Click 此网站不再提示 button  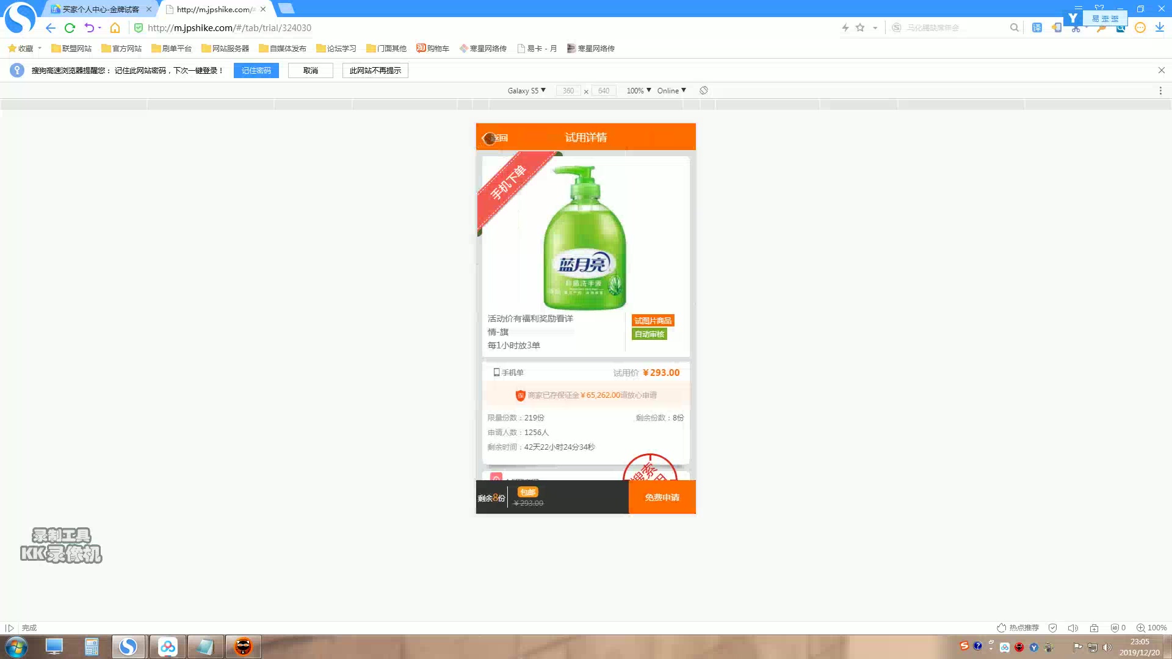point(375,71)
